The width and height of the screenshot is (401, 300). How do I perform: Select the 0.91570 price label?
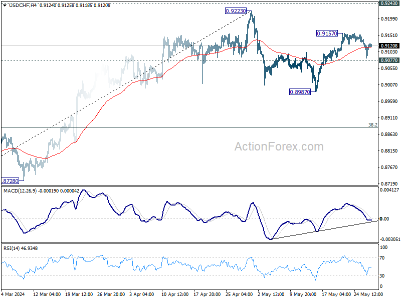tap(327, 33)
